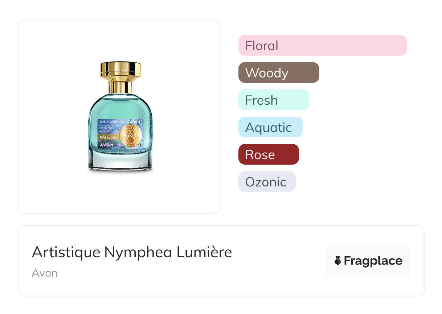442x314 pixels.
Task: Click the AVON logo on the bottle label
Action: (x=107, y=145)
